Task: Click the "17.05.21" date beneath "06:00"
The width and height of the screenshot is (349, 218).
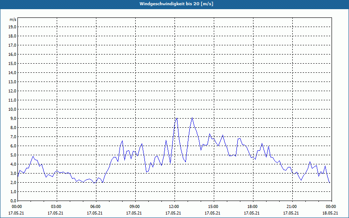Action: click(x=95, y=213)
